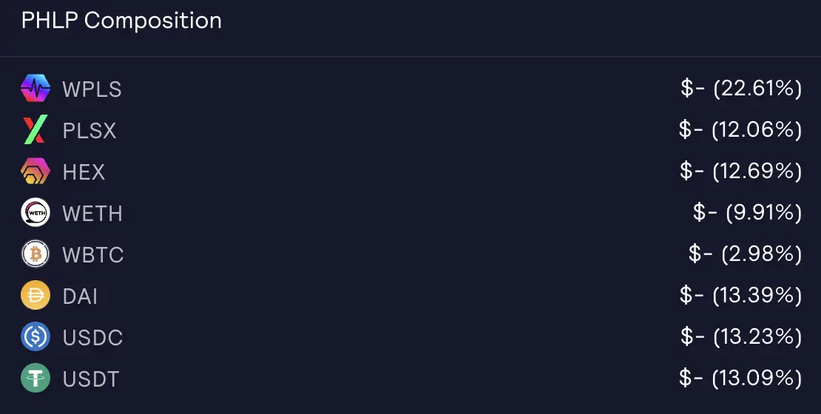
Task: Open the HEX token label
Action: click(84, 172)
